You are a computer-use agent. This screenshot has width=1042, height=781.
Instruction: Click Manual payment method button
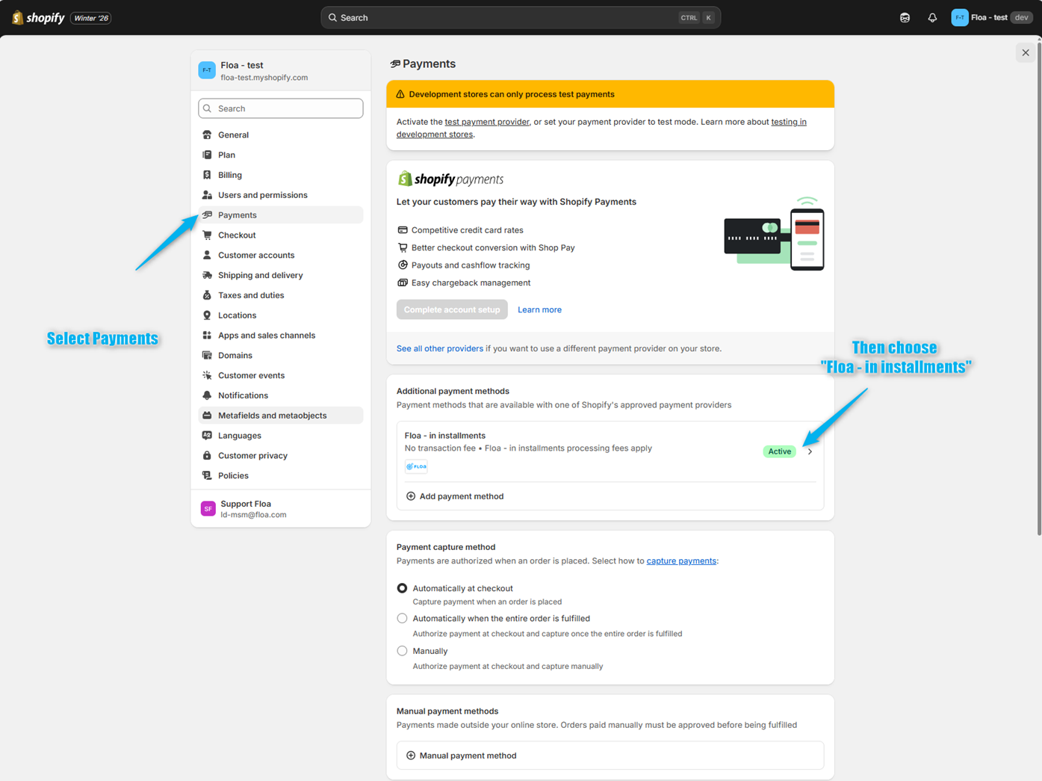tap(610, 756)
